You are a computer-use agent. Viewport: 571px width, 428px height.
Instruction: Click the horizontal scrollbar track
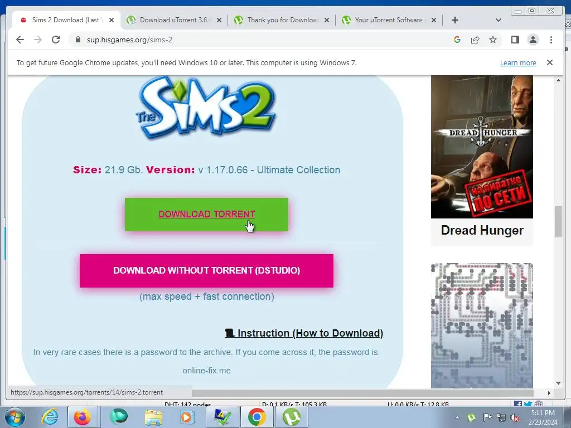(x=362, y=393)
